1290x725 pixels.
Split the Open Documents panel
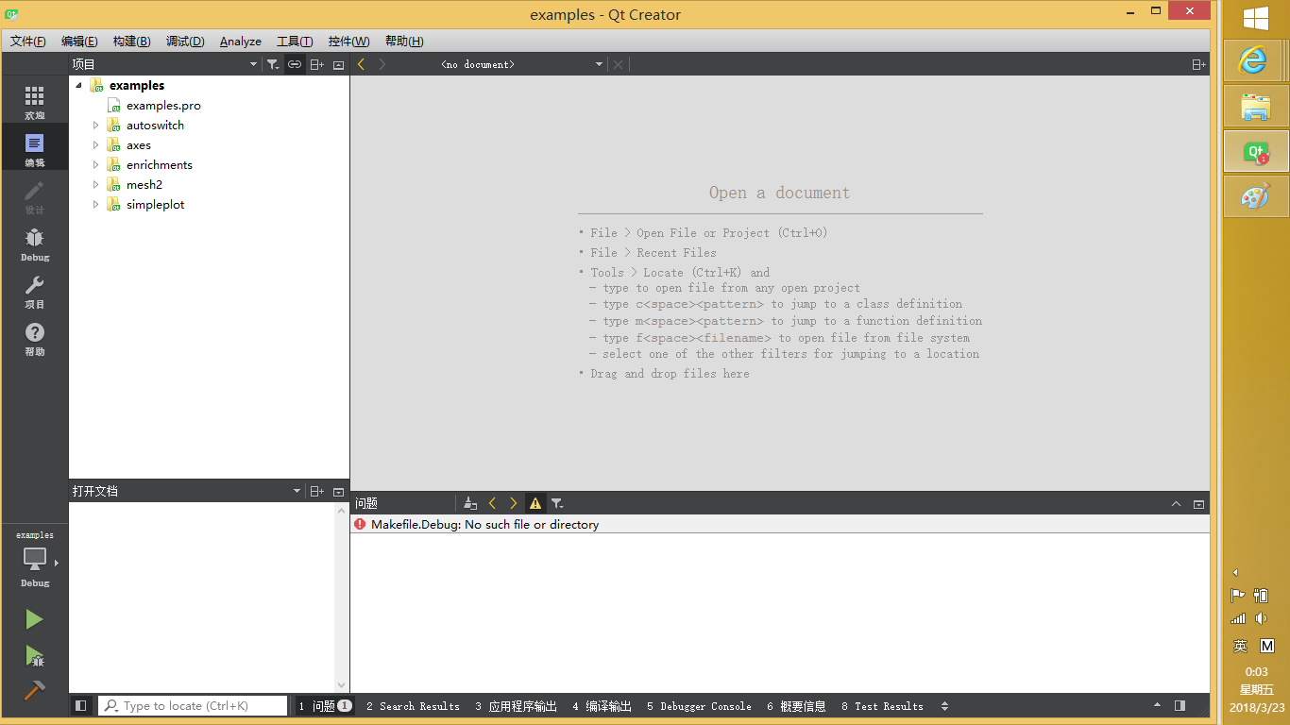317,491
